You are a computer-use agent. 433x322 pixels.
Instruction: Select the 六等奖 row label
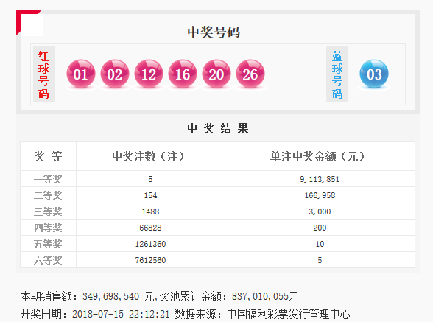48,260
